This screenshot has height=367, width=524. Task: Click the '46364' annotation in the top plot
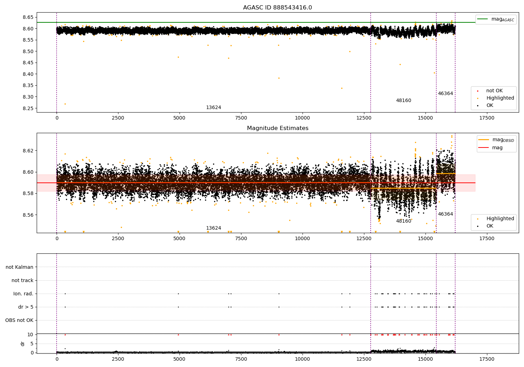click(445, 94)
